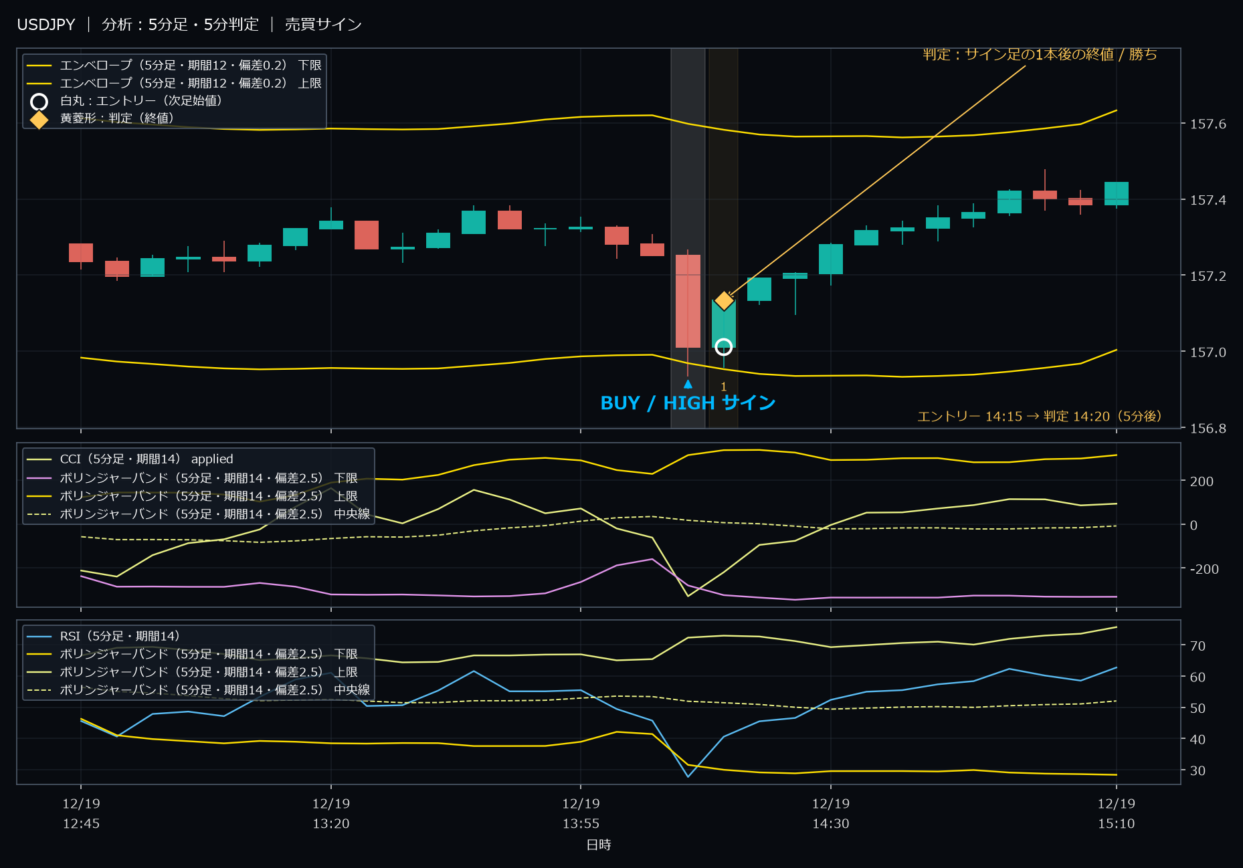Click the エンベロープ 下限 legend entry in the price chart
Viewport: 1243px width, 868px height.
point(175,65)
